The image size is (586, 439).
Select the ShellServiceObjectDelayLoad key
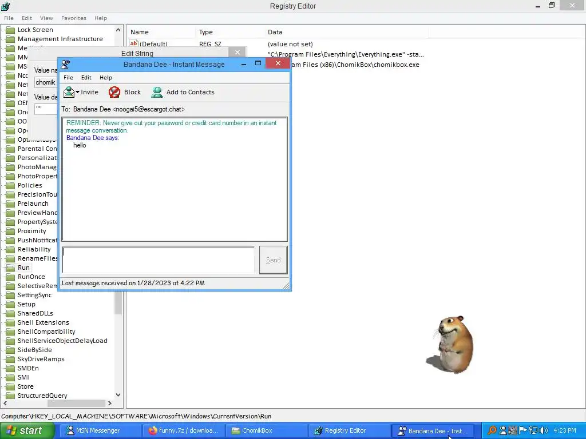[x=62, y=341]
